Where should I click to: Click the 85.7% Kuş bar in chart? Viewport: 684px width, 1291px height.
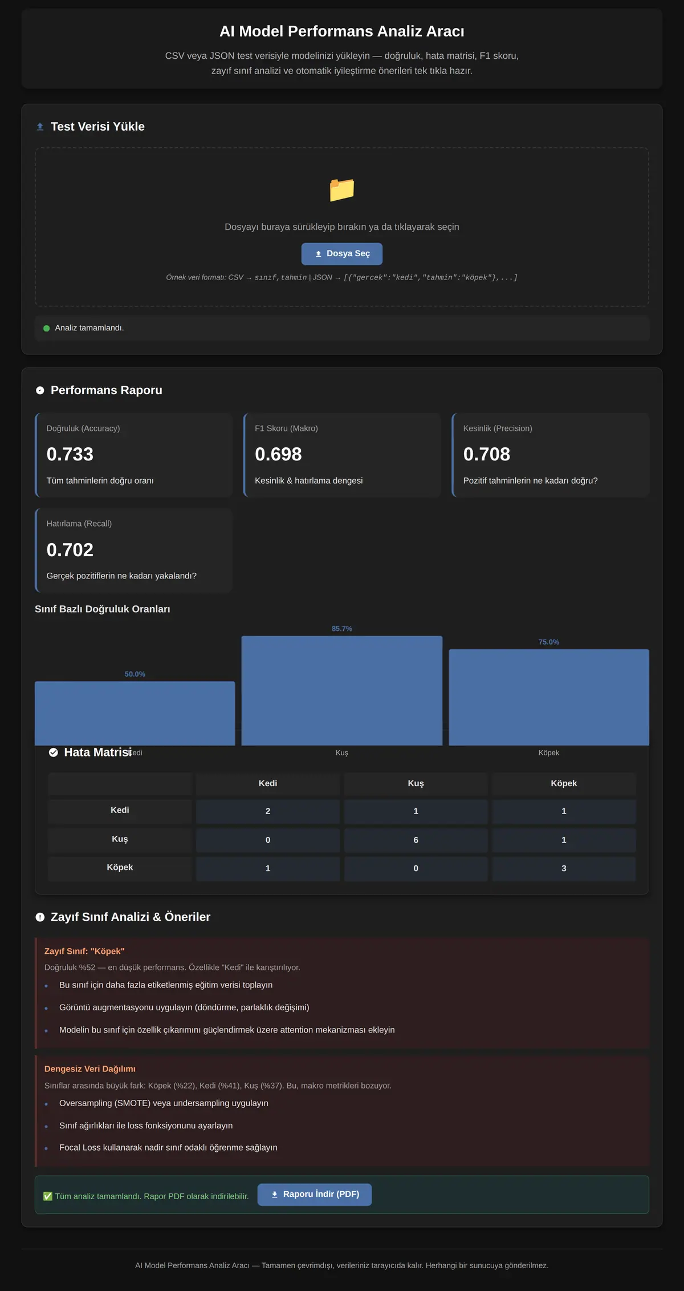point(342,691)
